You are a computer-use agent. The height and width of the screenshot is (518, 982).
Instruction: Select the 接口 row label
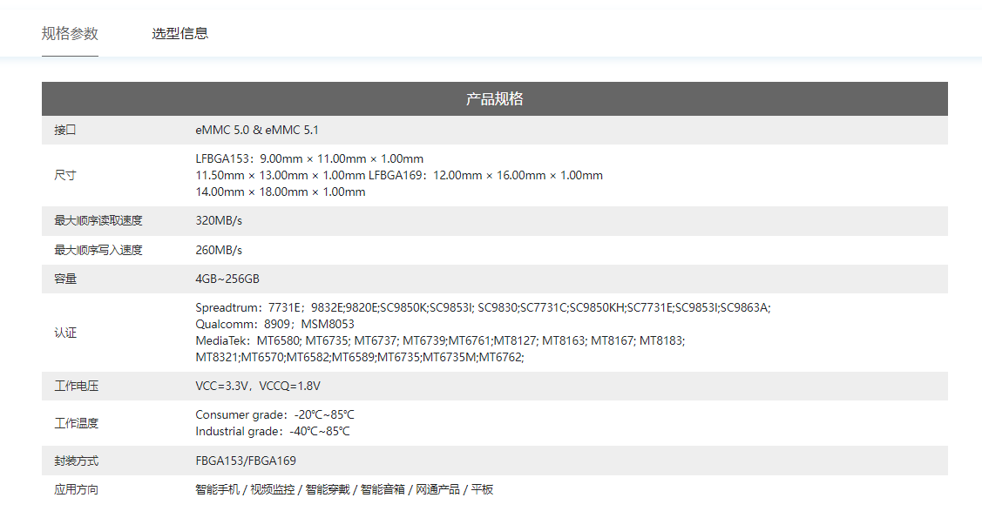point(65,130)
